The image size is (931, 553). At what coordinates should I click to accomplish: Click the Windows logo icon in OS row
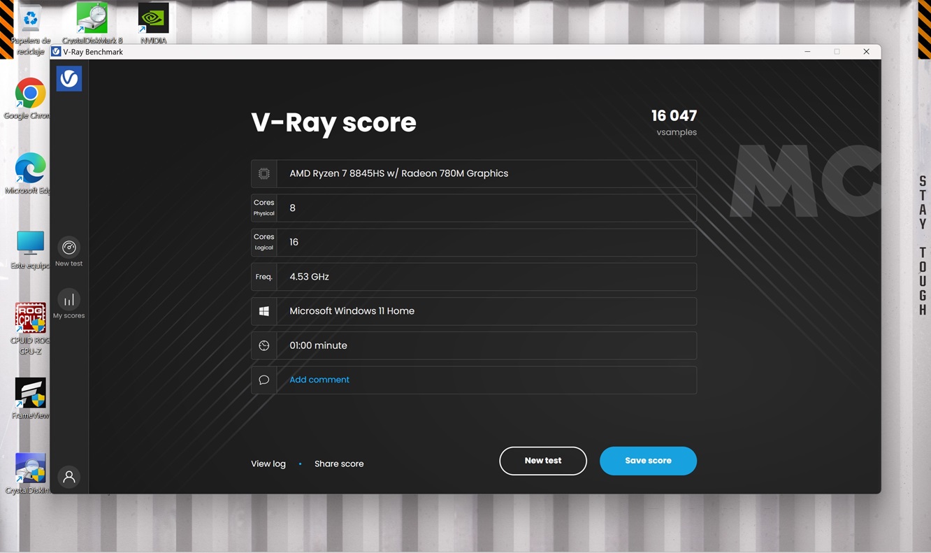click(264, 311)
